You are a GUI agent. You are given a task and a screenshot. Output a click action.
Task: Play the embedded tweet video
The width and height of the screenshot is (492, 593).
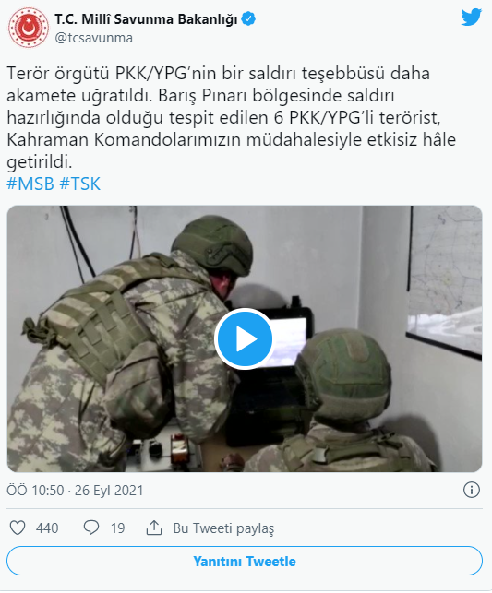click(x=245, y=338)
